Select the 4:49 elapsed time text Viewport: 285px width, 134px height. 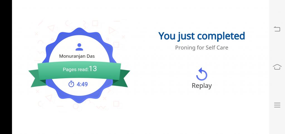pos(82,84)
